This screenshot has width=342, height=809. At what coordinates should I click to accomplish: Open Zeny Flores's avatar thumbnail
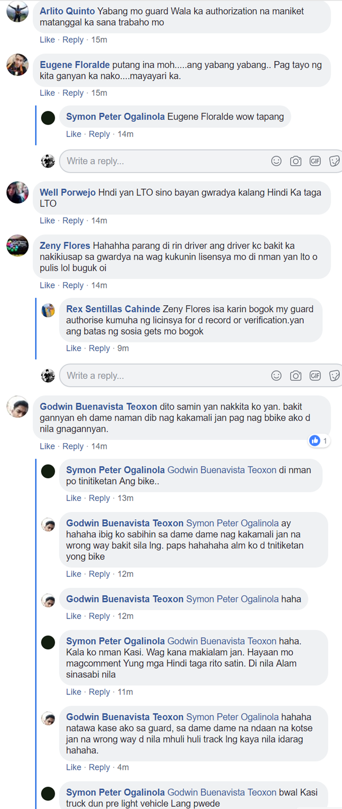click(x=17, y=245)
